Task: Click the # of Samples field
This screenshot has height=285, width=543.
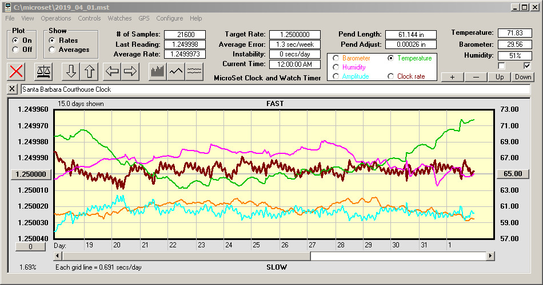Action: point(185,35)
